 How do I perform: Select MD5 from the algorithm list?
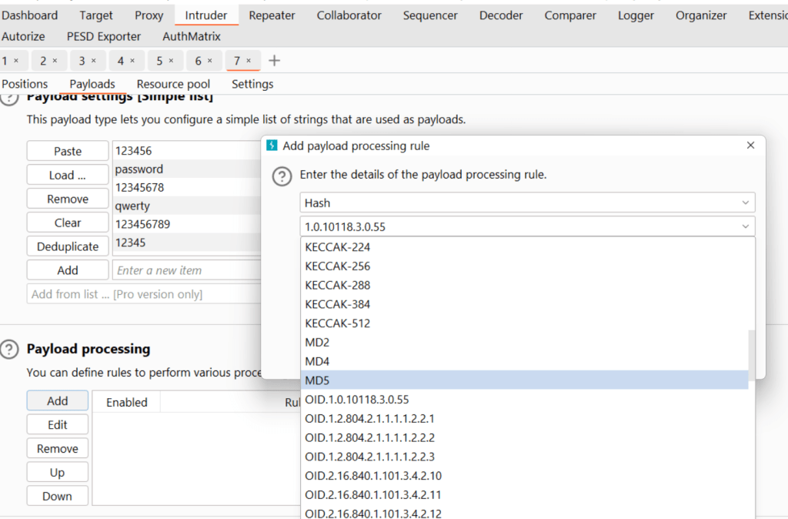point(523,380)
